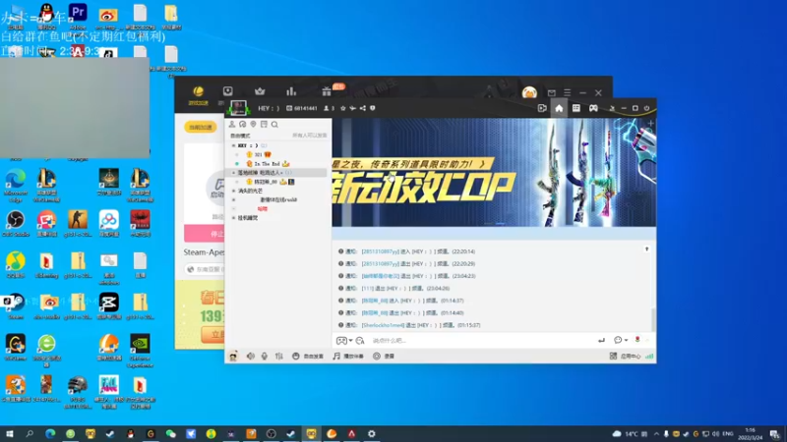Select user In The End in channel tree
This screenshot has width=787, height=442.
tap(267, 164)
